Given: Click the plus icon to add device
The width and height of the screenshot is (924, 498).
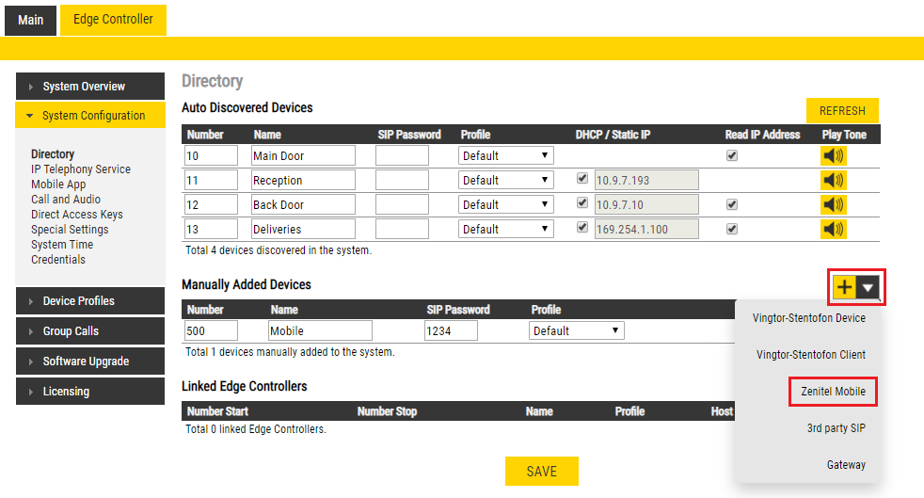Looking at the screenshot, I should pos(844,288).
